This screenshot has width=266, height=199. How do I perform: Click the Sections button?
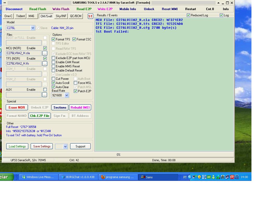[x=60, y=108]
